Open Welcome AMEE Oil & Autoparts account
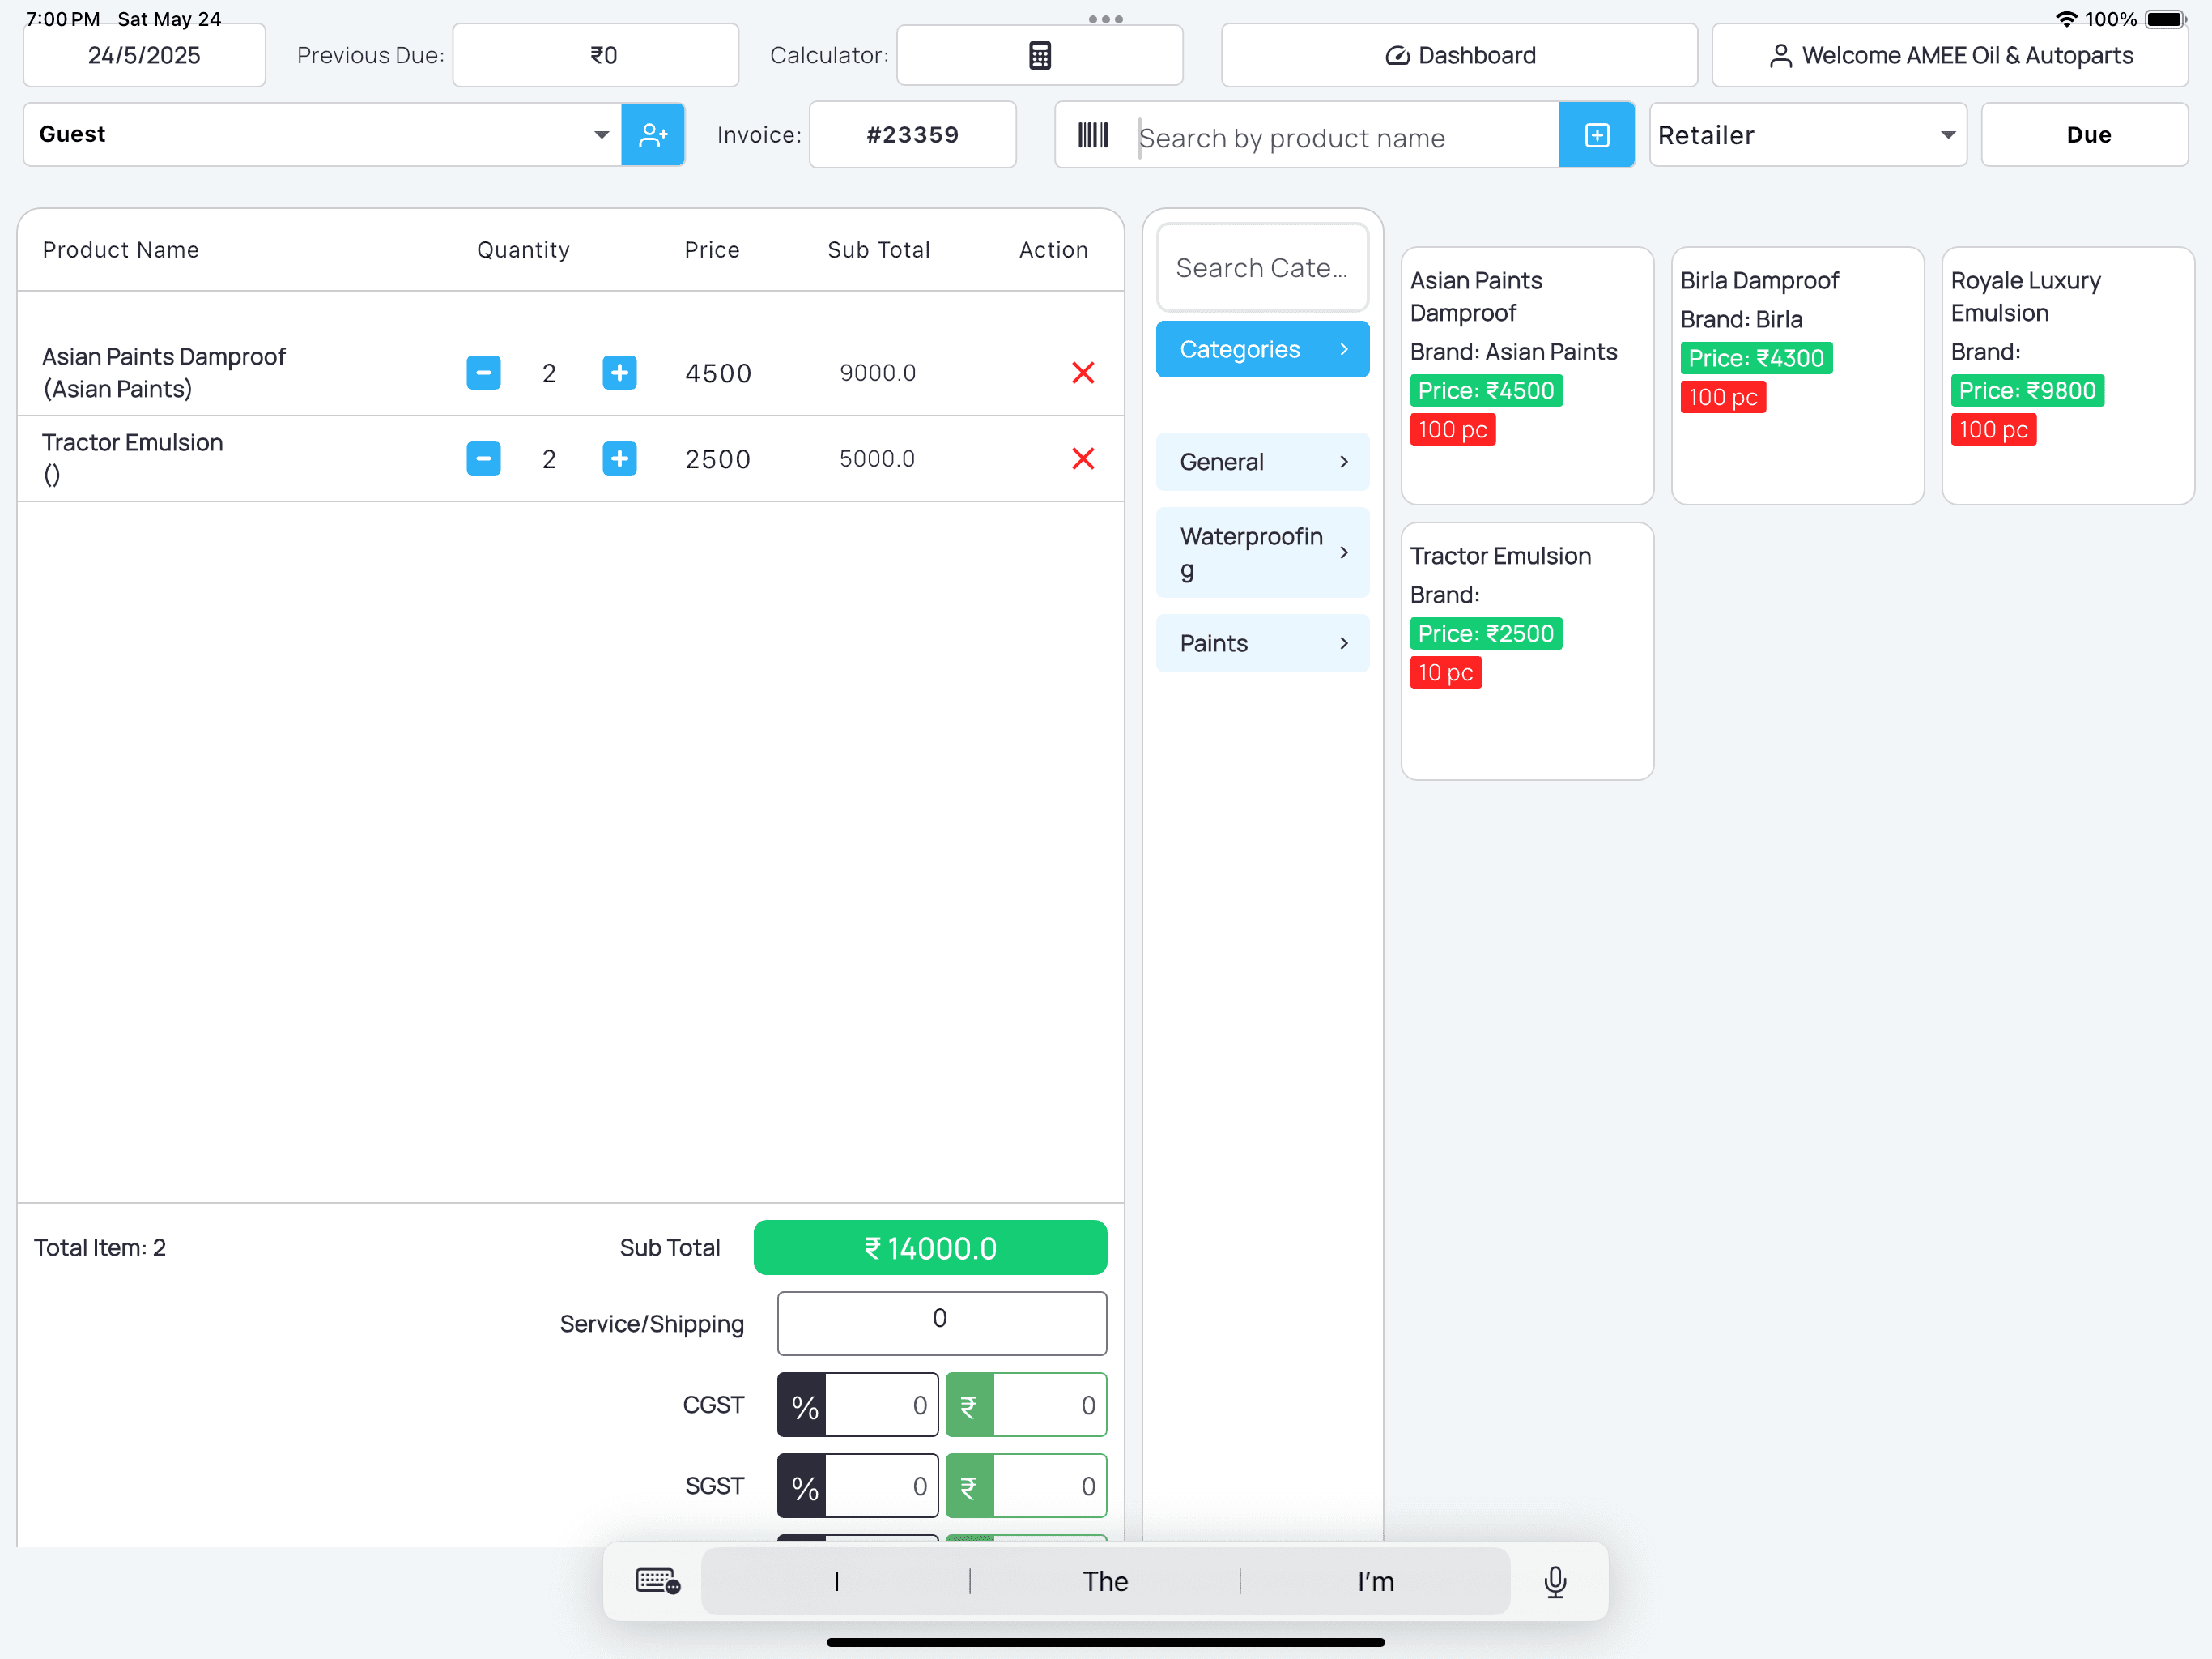Image resolution: width=2212 pixels, height=1659 pixels. point(1950,55)
